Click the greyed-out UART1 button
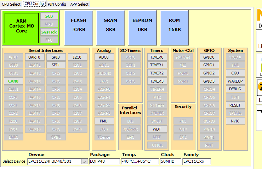This screenshot has height=169, width=262. (35, 65)
